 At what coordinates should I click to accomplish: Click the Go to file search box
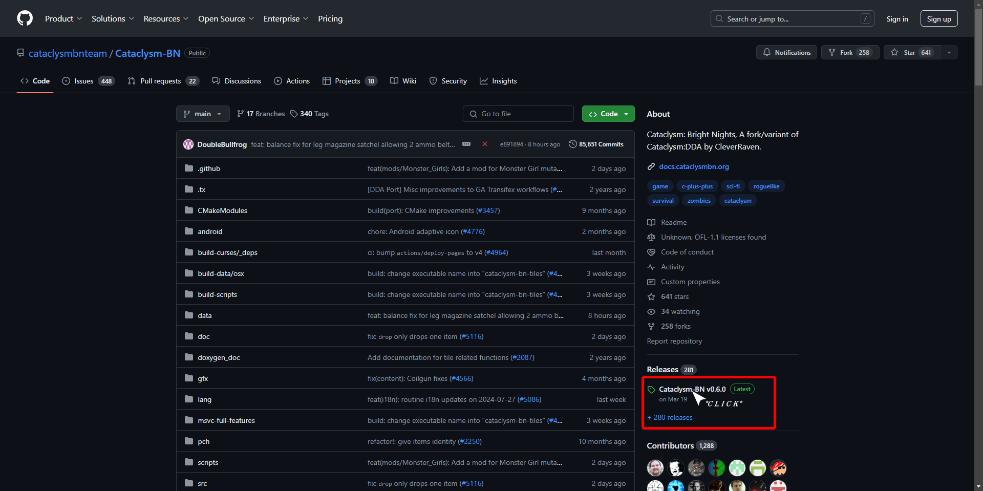pos(518,114)
